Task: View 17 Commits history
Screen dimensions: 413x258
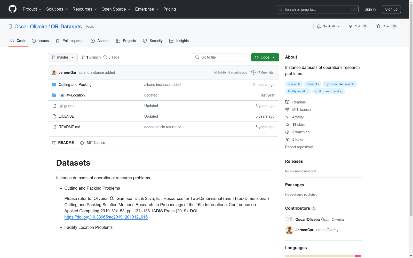Action: pos(262,72)
